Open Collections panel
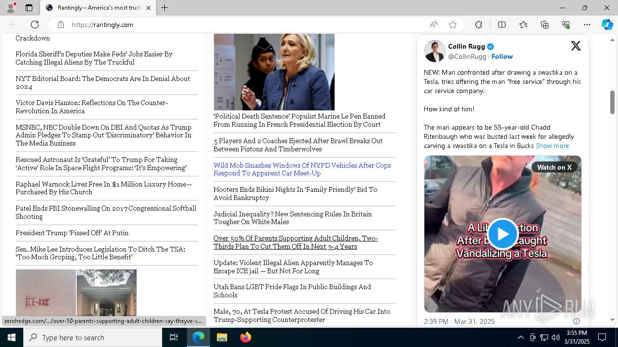 tap(545, 25)
